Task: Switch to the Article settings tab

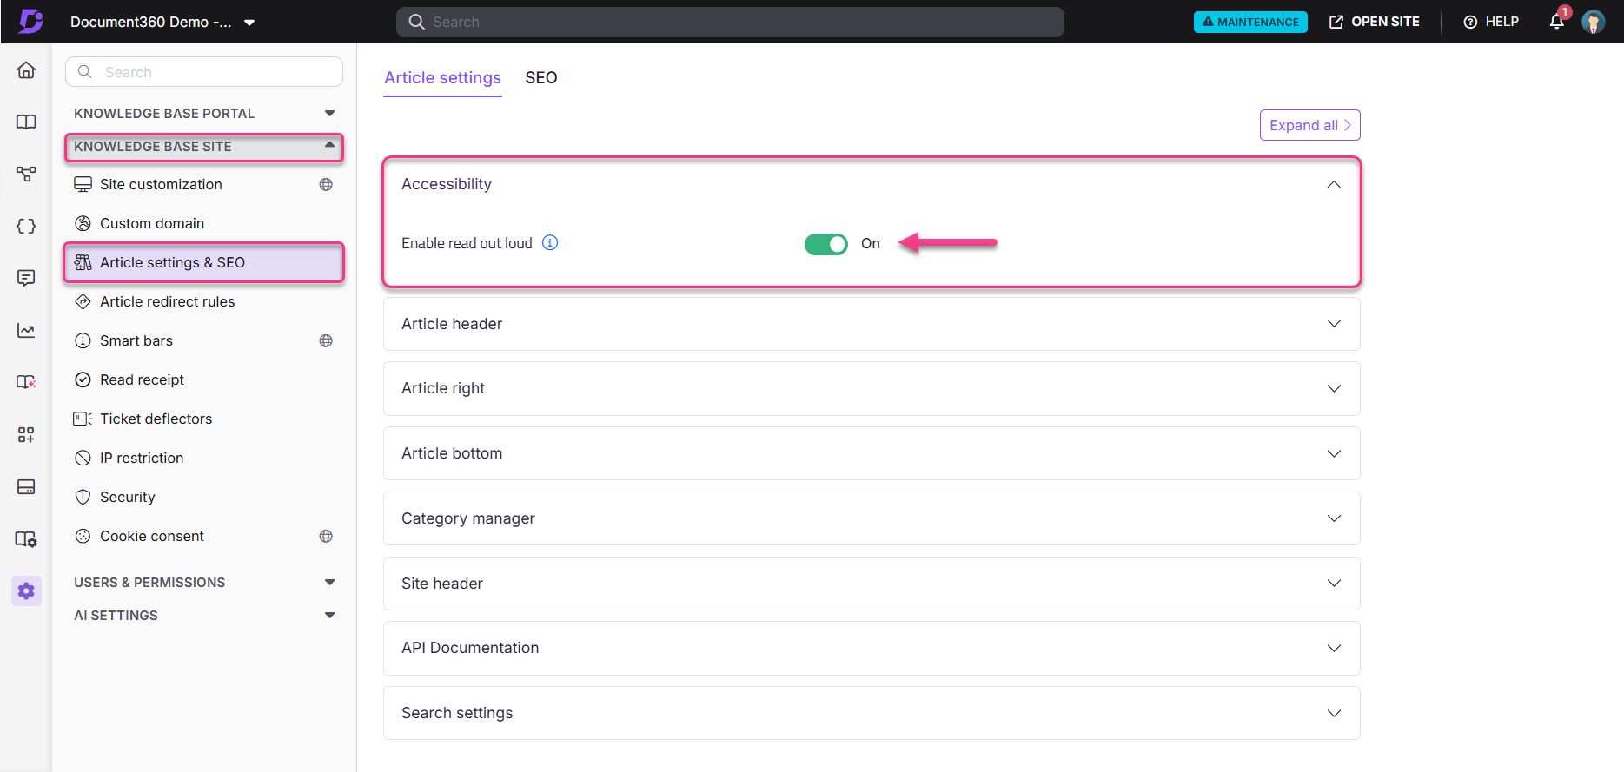Action: click(x=442, y=78)
